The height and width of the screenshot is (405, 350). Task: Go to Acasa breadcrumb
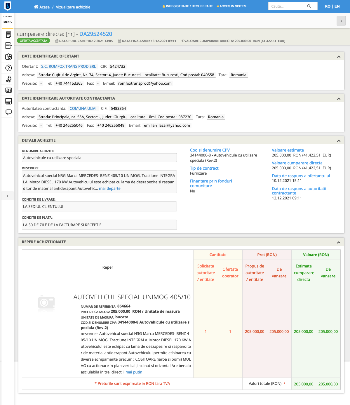coord(44,7)
